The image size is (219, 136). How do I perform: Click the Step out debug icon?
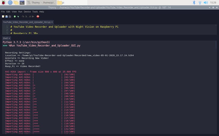30,16
